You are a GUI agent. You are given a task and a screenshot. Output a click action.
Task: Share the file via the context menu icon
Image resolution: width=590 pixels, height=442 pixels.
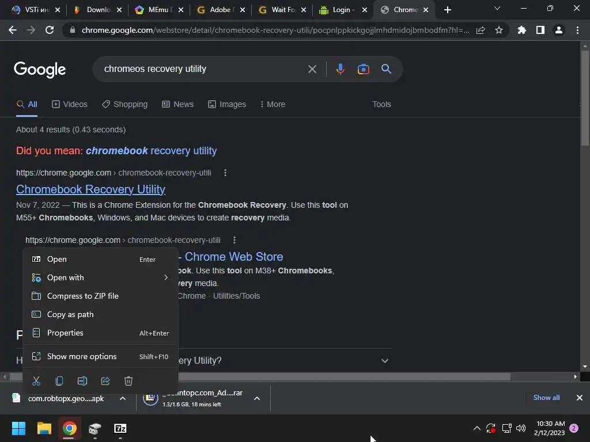[105, 381]
